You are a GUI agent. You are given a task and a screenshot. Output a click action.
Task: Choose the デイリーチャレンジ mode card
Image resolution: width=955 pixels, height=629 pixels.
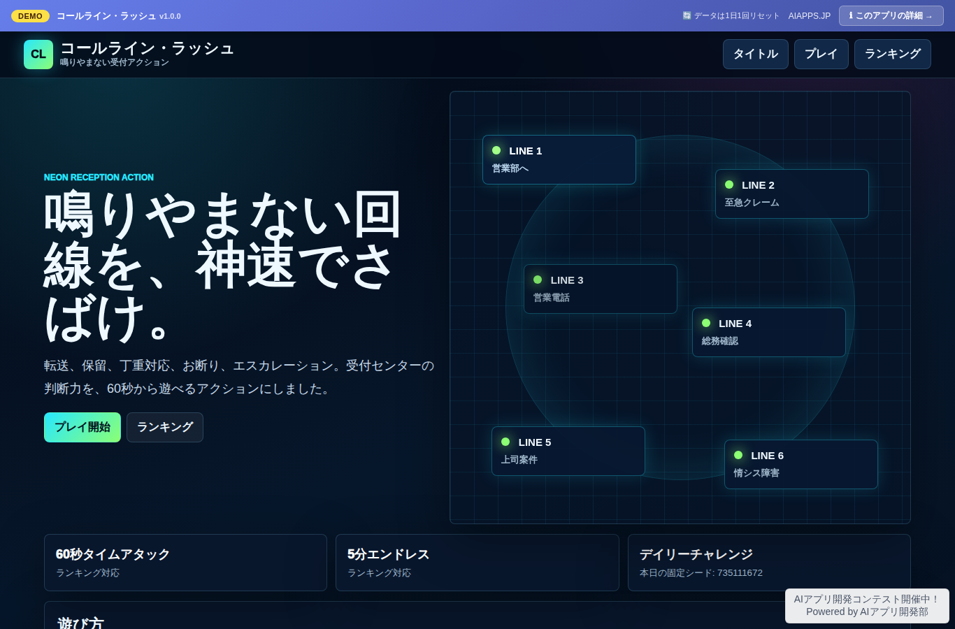click(769, 563)
